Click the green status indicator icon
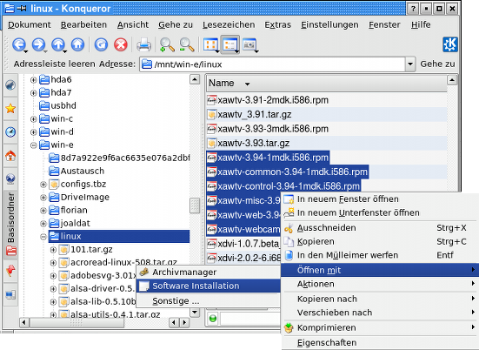Viewport: 479px width, 350px height. click(x=213, y=319)
